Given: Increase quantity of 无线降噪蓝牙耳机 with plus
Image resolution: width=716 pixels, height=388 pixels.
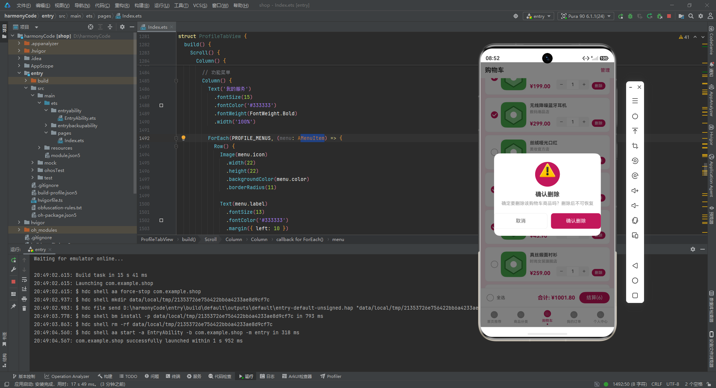Looking at the screenshot, I should tap(584, 122).
